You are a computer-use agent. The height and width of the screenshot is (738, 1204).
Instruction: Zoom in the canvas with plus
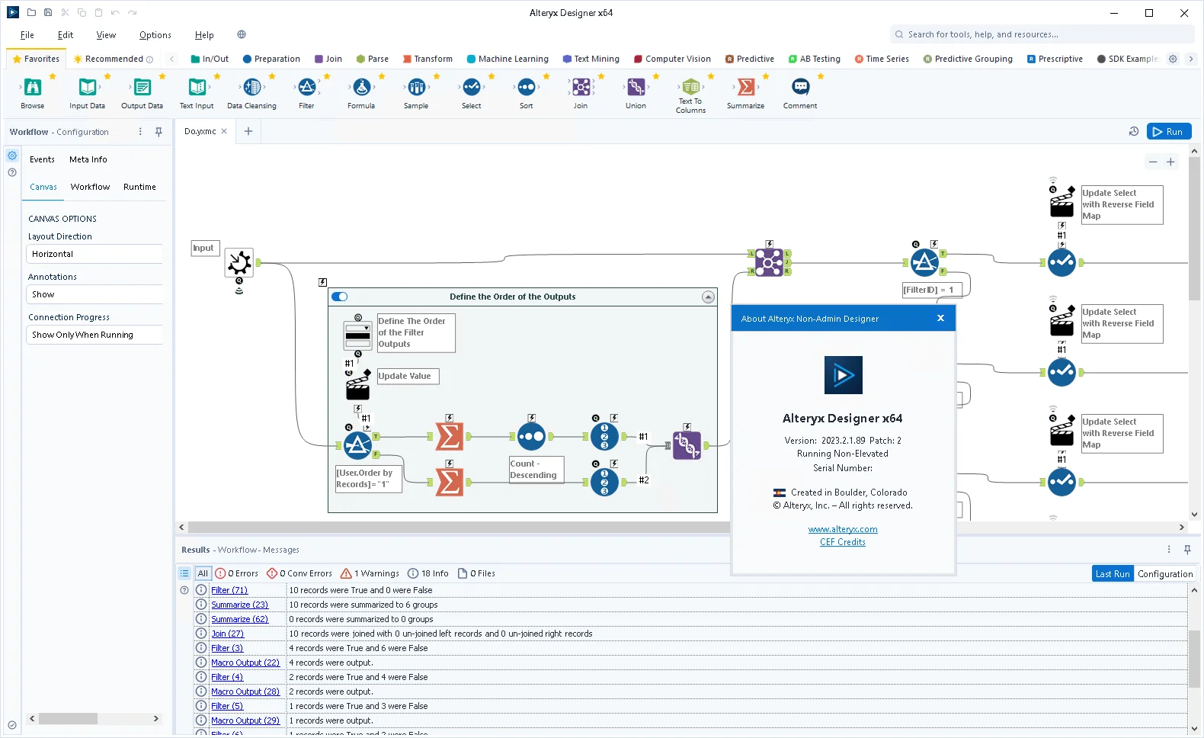pos(1170,162)
